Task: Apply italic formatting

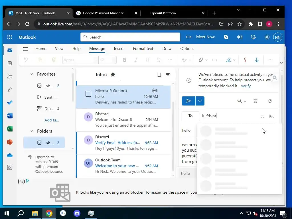Action: click(136, 60)
